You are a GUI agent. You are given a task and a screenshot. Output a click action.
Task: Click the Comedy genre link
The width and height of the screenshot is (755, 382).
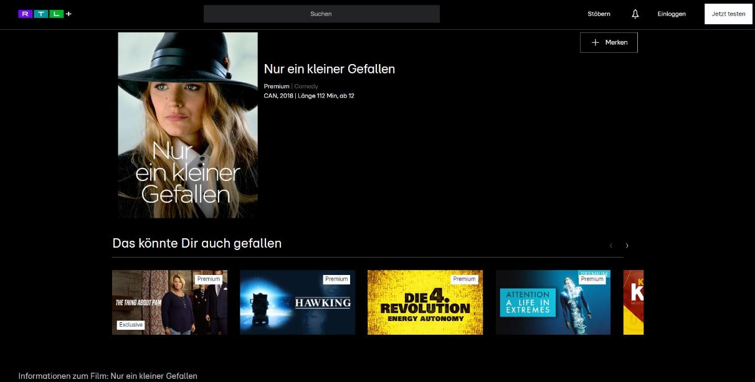[x=306, y=86]
